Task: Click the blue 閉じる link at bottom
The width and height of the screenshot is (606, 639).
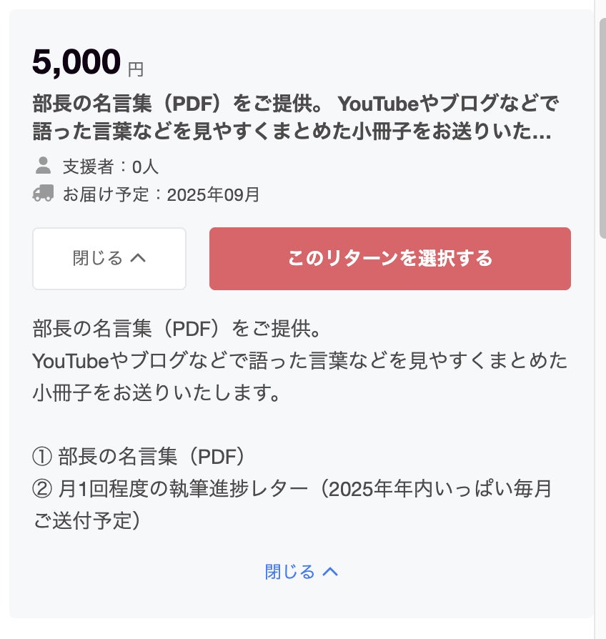Action: point(289,572)
